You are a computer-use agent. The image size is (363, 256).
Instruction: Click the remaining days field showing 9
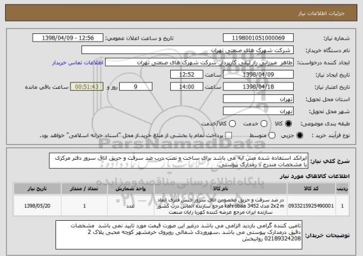pos(135,87)
